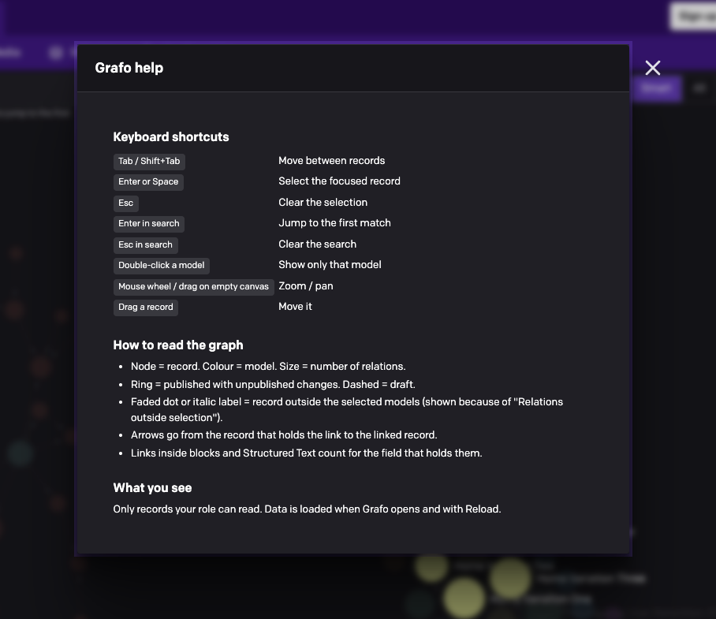Click the Double-click a model badge
Viewport: 716px width, 619px height.
(162, 265)
